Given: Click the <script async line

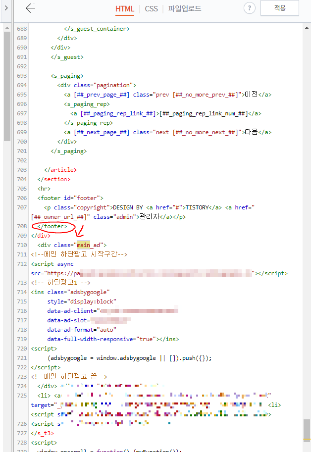Looking at the screenshot, I should pos(52,264).
